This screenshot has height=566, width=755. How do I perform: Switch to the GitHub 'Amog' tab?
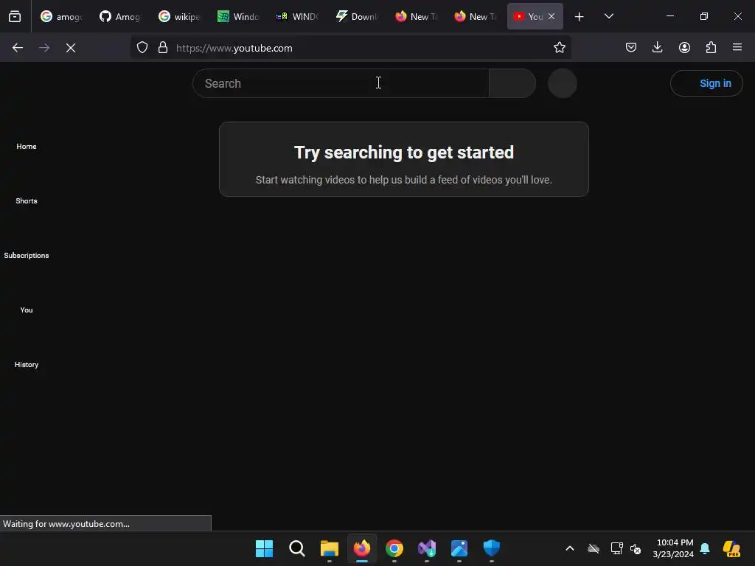pos(120,16)
